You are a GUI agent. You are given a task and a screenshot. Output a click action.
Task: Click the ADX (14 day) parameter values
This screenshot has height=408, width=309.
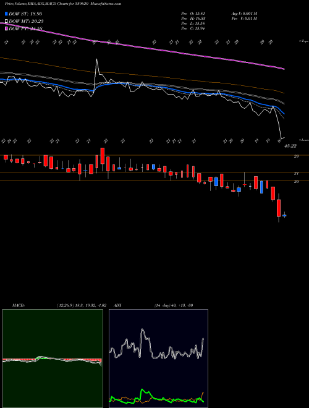tap(174, 305)
